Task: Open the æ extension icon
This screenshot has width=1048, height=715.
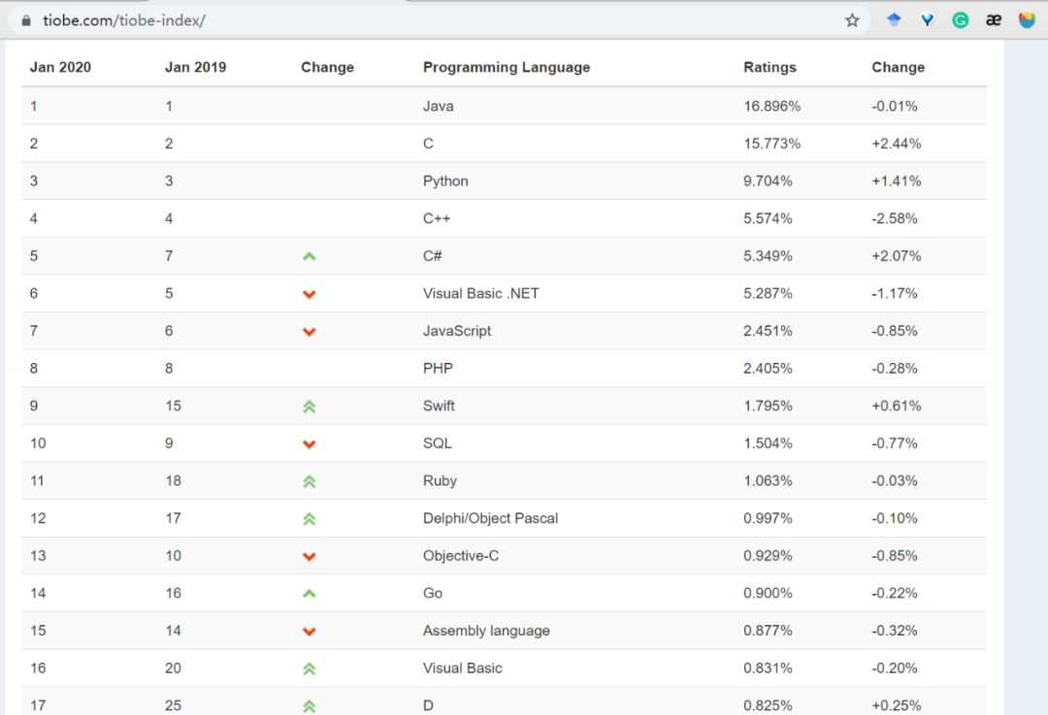Action: pyautogui.click(x=994, y=20)
